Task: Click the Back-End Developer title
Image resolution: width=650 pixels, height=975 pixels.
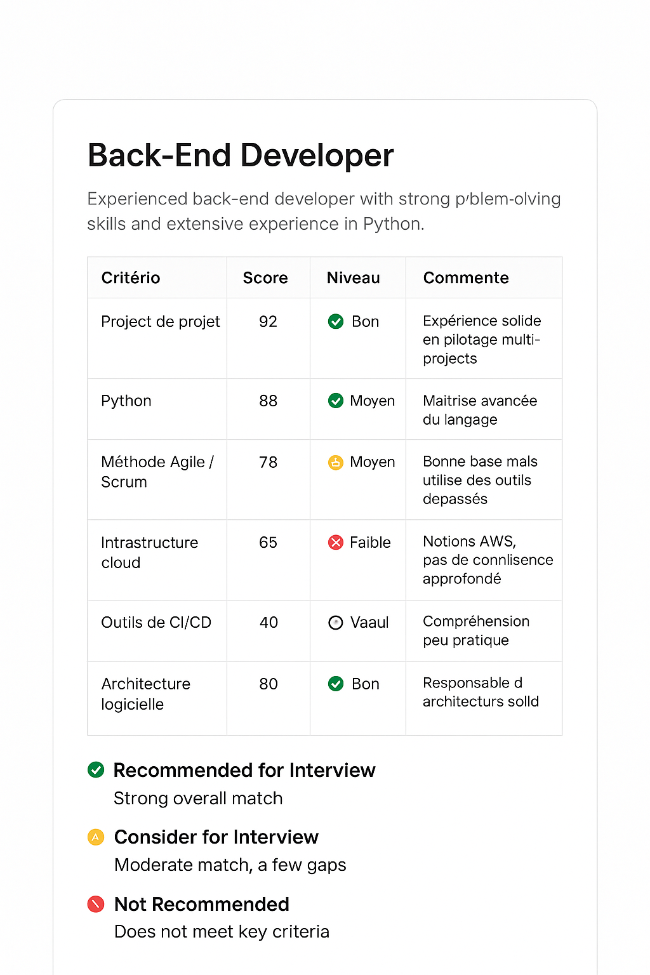Action: click(241, 156)
